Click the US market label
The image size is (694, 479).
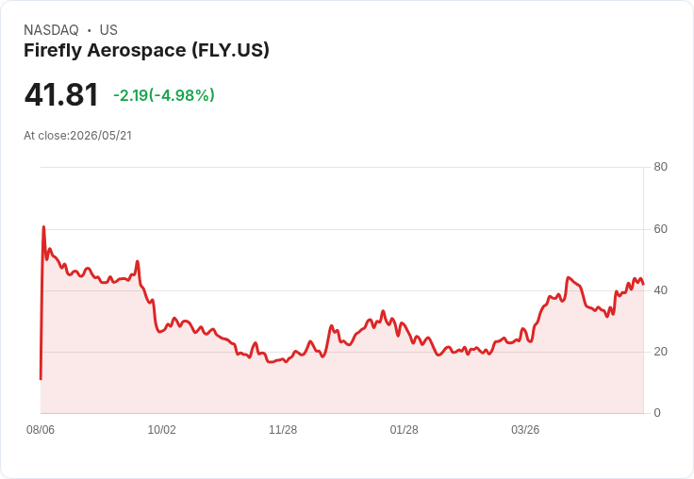pos(108,30)
